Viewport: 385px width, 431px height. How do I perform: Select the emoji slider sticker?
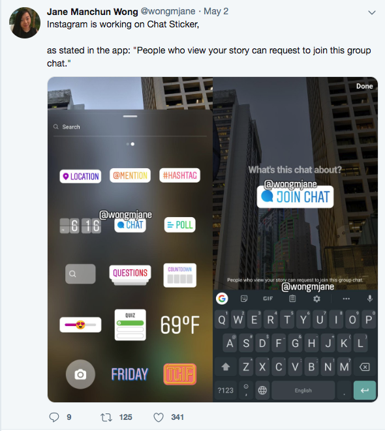(x=80, y=325)
